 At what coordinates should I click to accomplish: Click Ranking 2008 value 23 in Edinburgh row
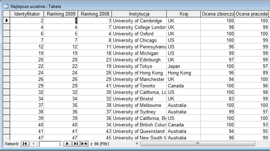[x=95, y=60]
